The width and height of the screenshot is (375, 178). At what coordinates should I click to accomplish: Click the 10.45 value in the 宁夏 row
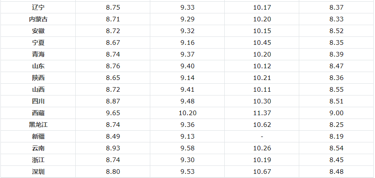pyautogui.click(x=262, y=43)
